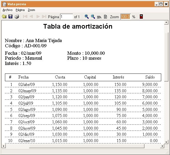Save the report with the floppy disk icon
This screenshot has height=155, width=170.
click(x=10, y=17)
